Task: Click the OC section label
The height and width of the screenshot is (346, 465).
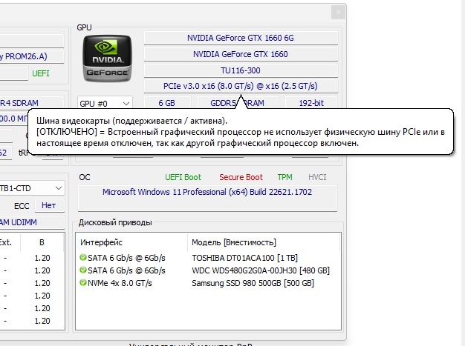Action: [x=85, y=177]
